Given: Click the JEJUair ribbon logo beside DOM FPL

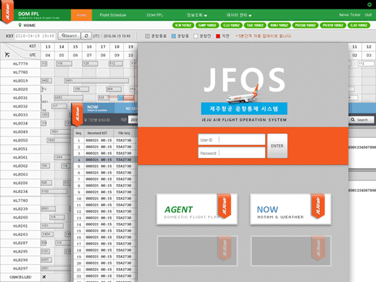Looking at the screenshot, I should click(7, 12).
